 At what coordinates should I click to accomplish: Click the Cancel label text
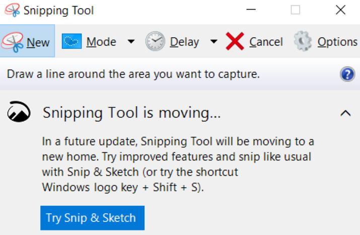point(266,42)
